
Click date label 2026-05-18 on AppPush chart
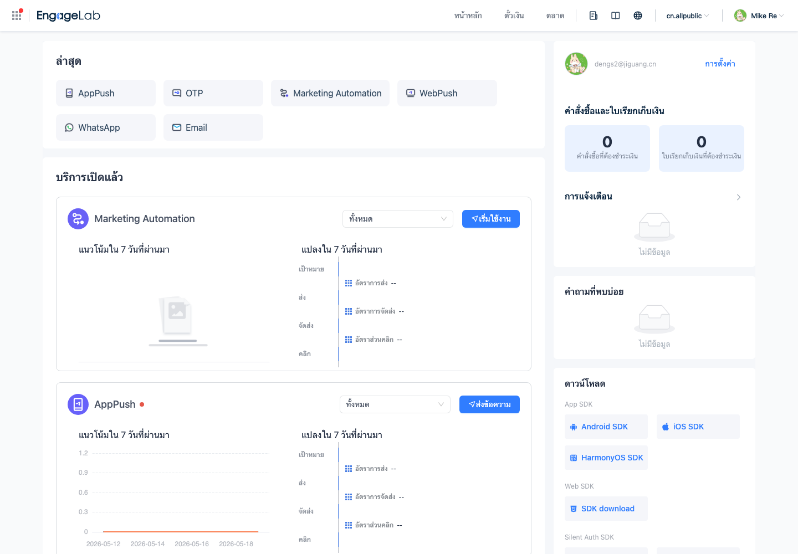click(236, 544)
